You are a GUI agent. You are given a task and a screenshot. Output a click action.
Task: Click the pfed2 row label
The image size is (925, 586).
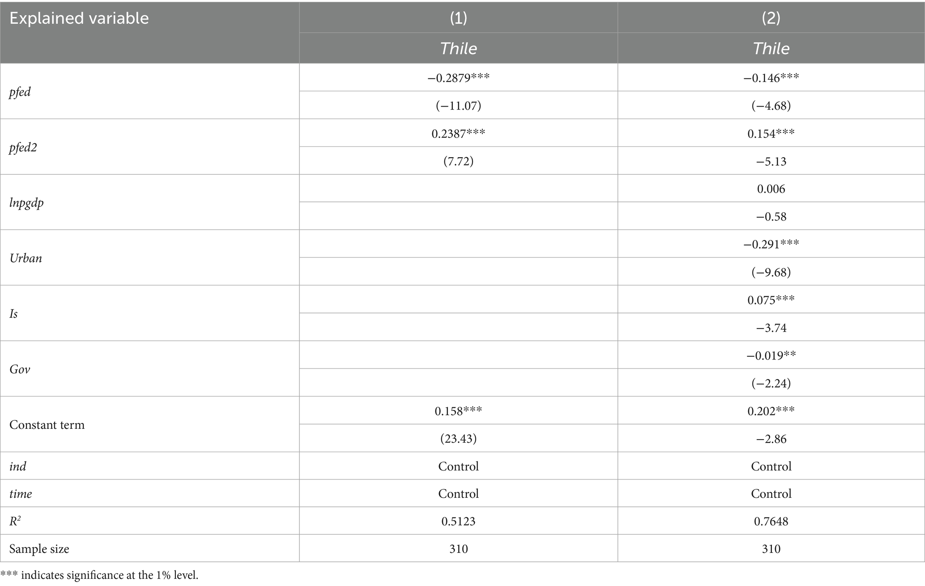[23, 147]
